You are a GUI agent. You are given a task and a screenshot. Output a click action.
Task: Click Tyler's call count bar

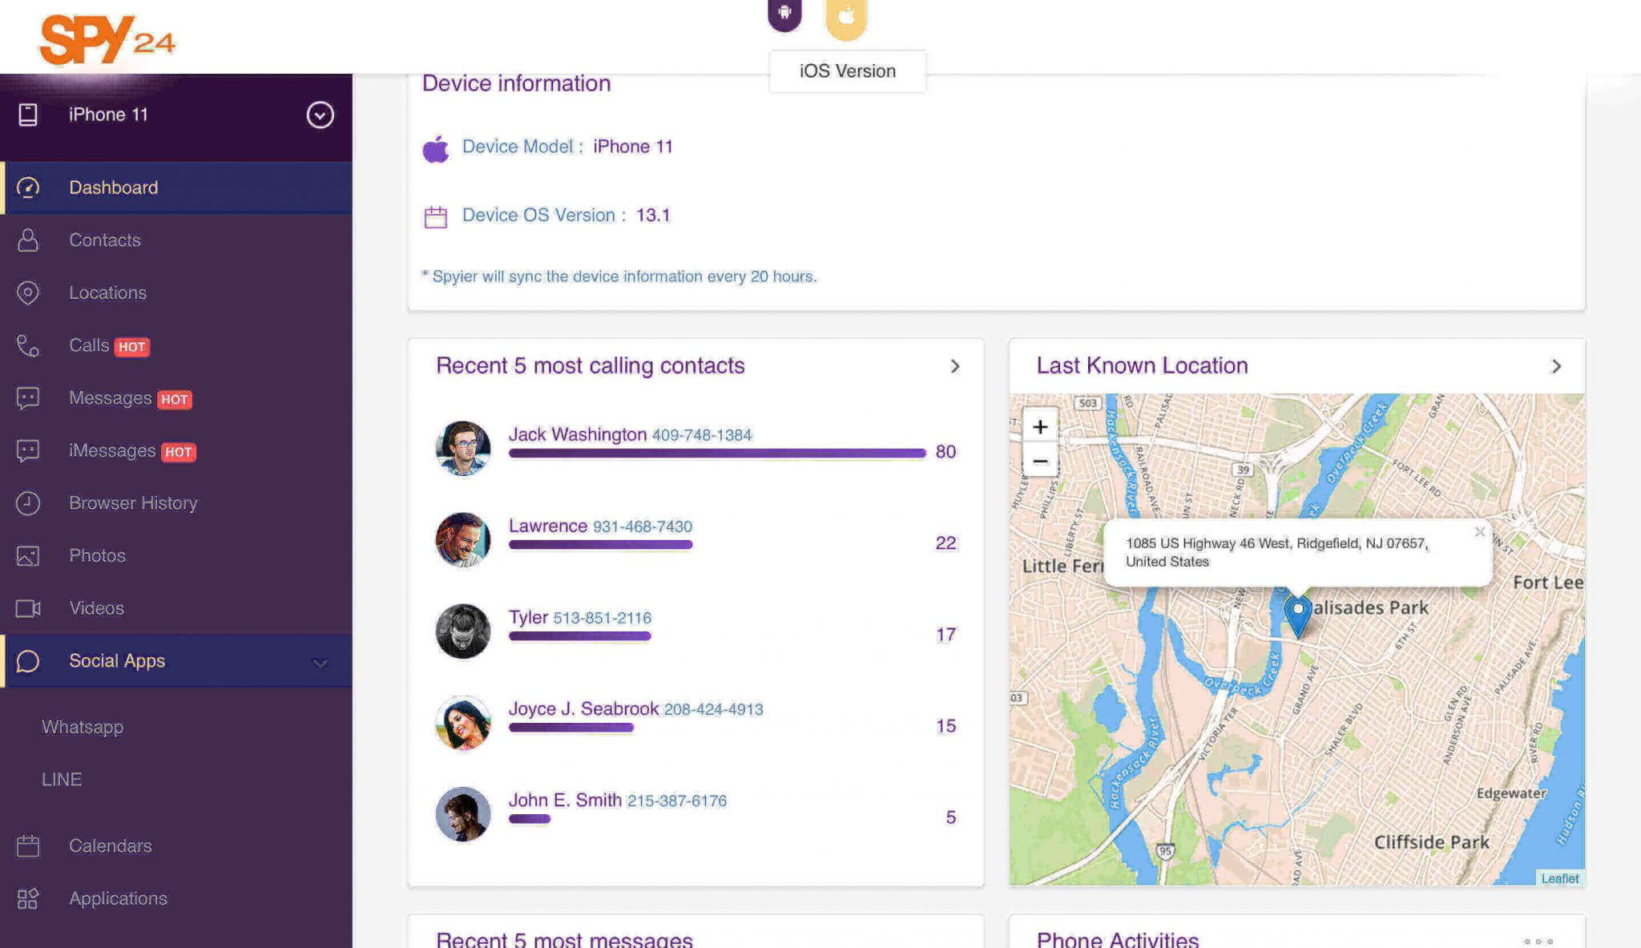pyautogui.click(x=579, y=636)
